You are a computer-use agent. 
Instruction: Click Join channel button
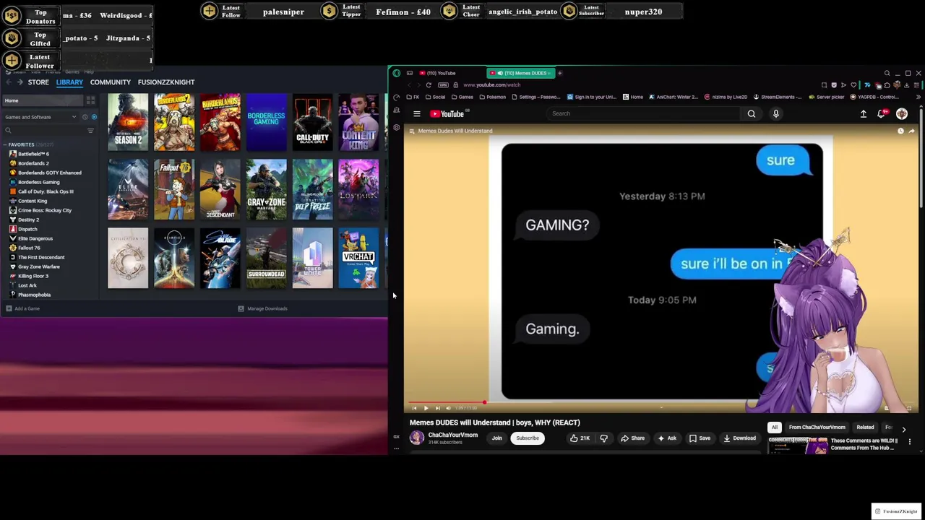click(x=497, y=438)
